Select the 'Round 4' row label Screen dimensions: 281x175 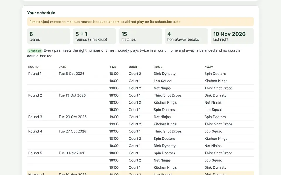(x=35, y=132)
